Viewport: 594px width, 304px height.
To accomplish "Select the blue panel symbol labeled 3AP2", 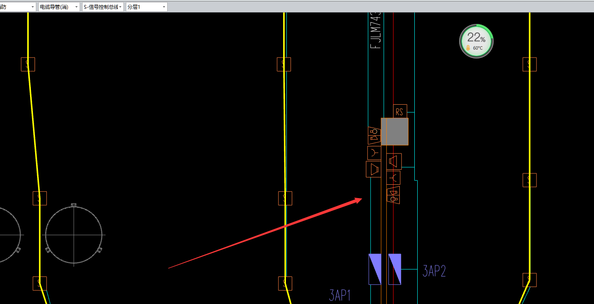I will coord(395,269).
